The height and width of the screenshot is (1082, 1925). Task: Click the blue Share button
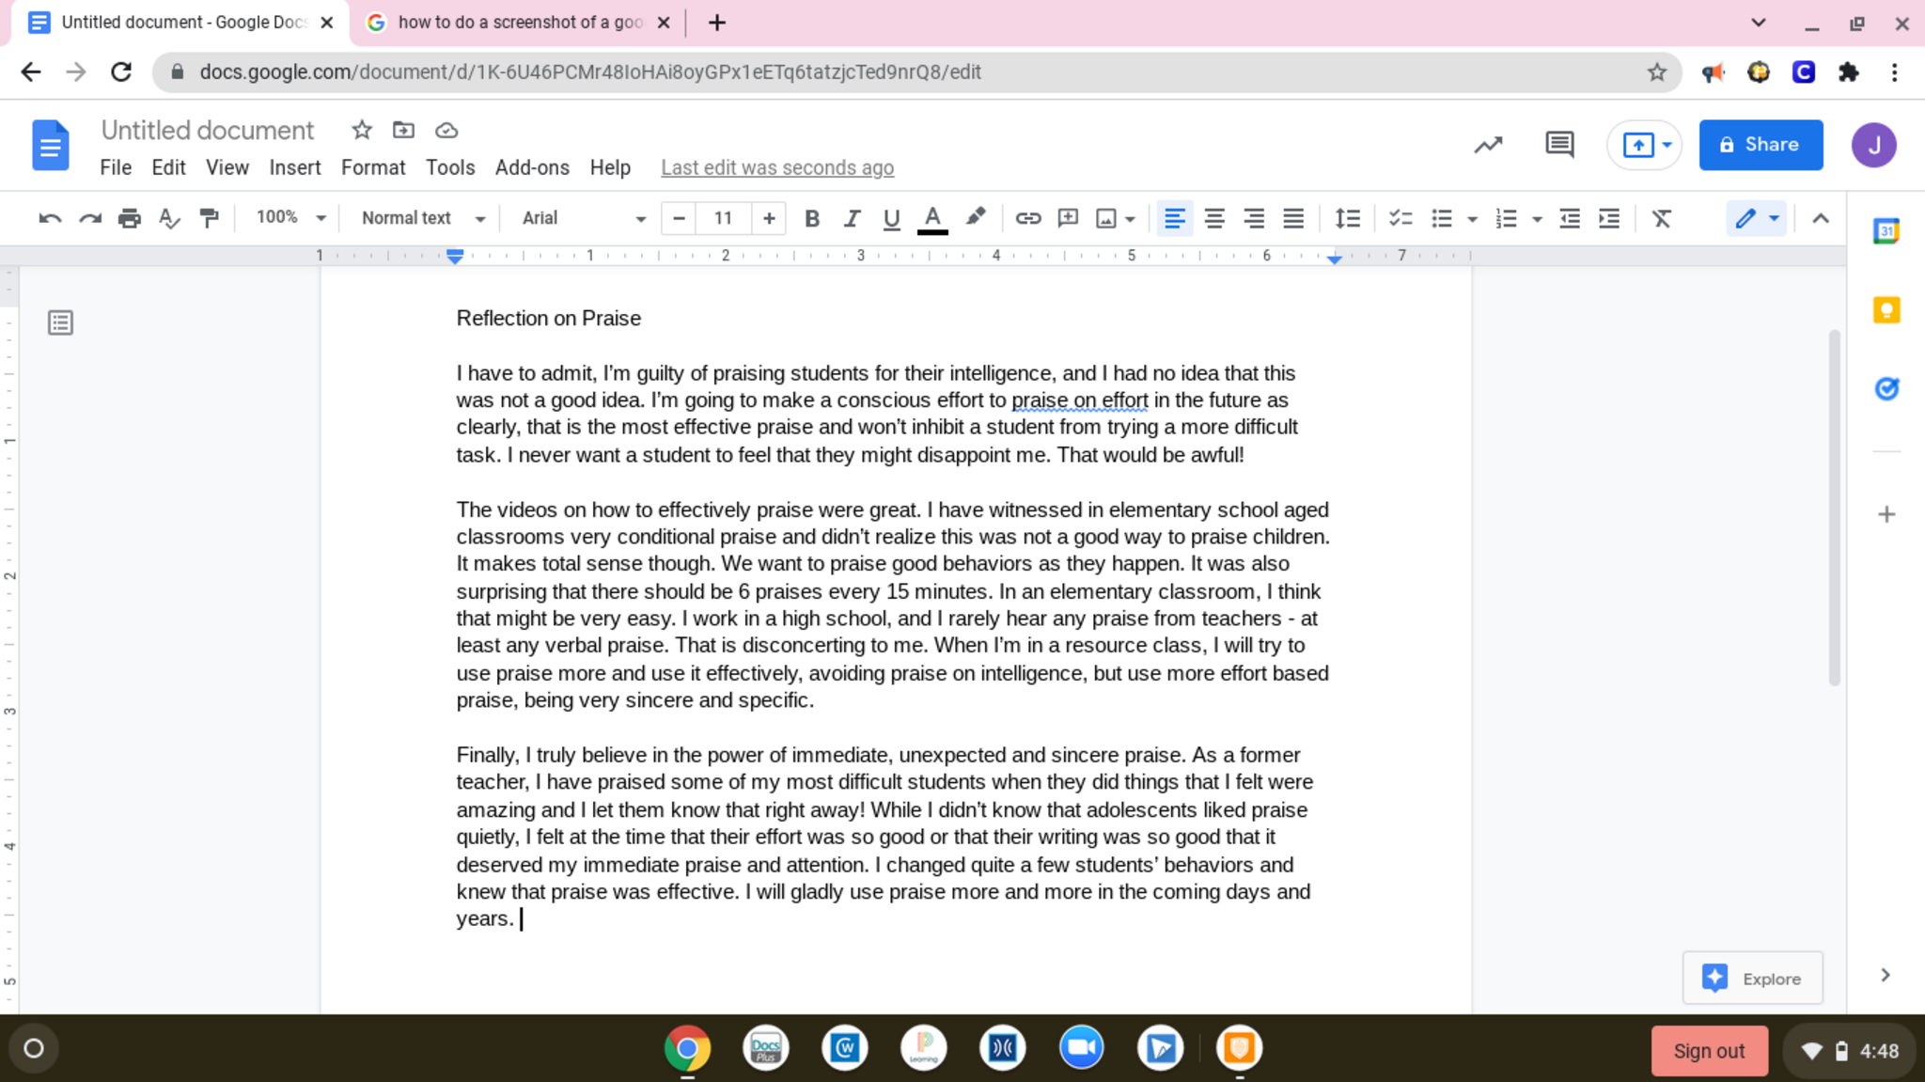[1760, 145]
